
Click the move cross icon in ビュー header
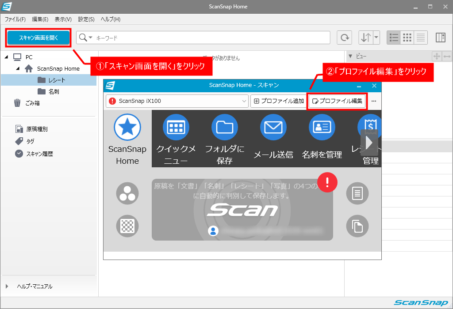pos(437,56)
